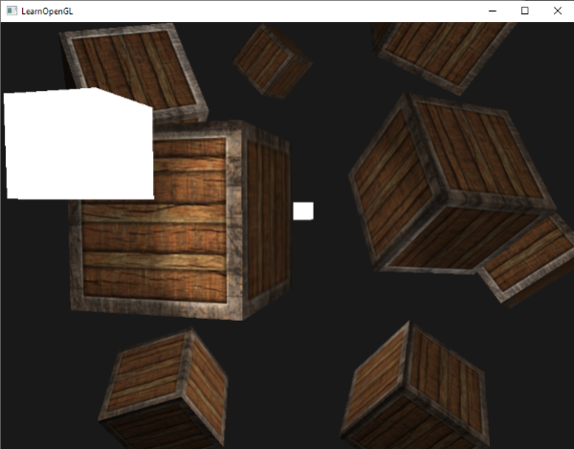This screenshot has height=449, width=574.
Task: Click the bottom-left wooden crate
Action: (163, 393)
